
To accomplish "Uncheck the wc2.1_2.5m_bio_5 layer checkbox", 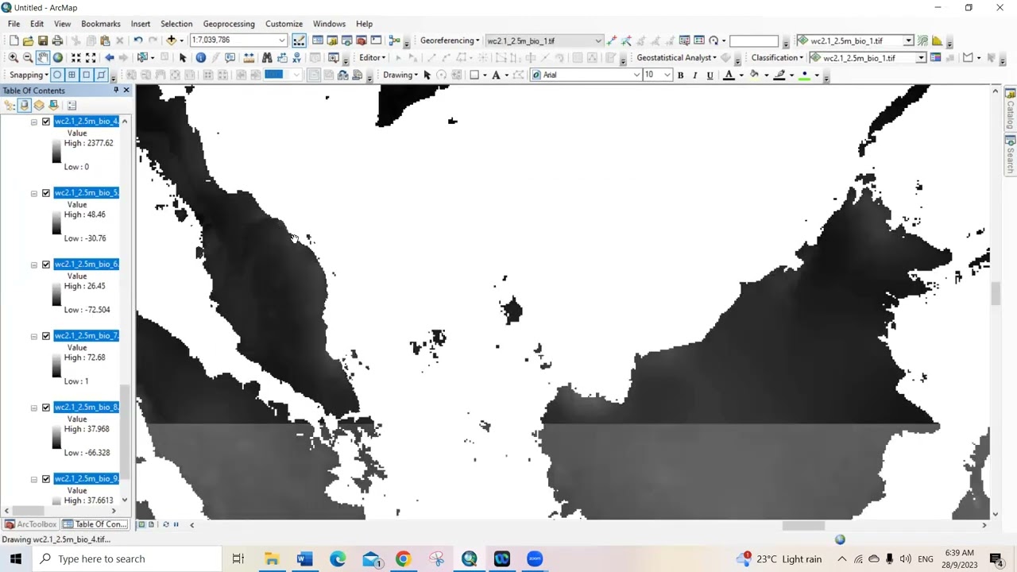I will click(x=46, y=193).
